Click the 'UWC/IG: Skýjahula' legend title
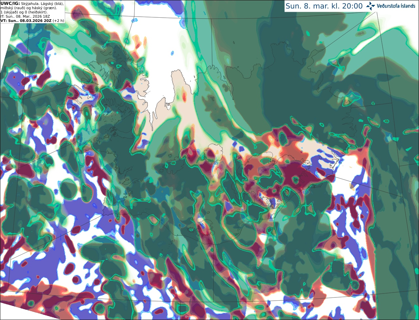 20,3
